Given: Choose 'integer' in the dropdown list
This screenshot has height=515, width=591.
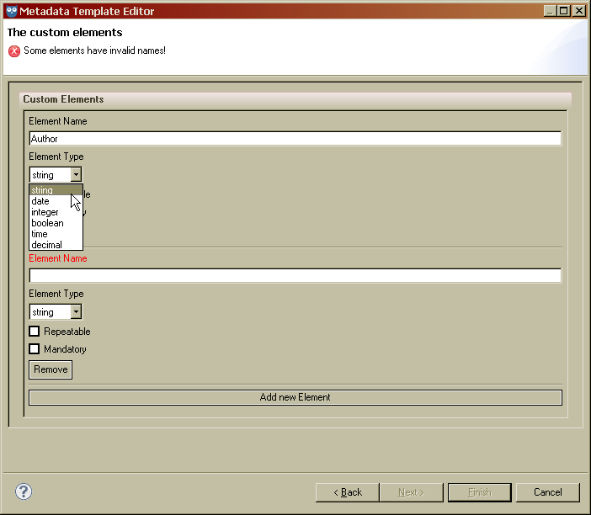Looking at the screenshot, I should point(45,212).
